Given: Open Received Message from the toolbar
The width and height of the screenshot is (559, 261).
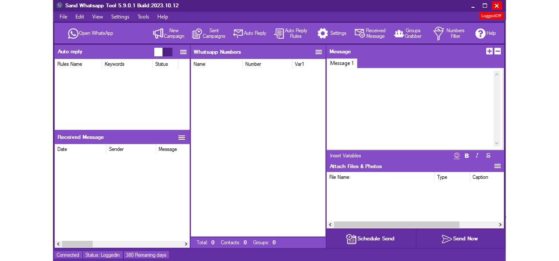Looking at the screenshot, I should [370, 33].
